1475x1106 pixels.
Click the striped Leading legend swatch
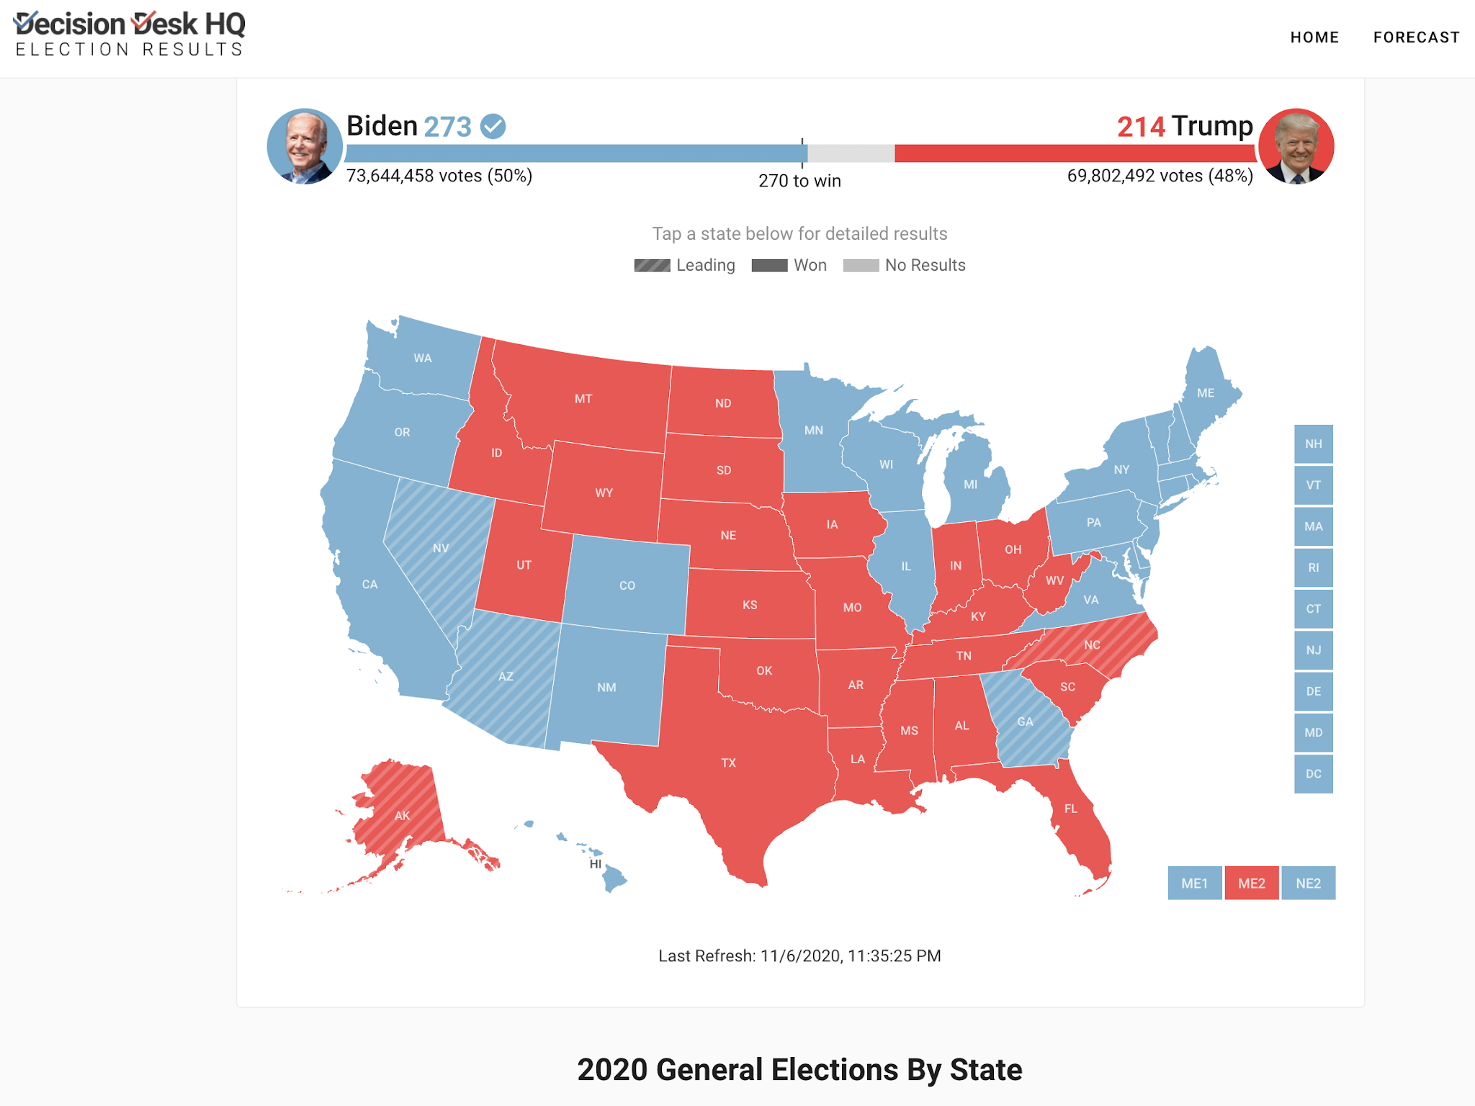(652, 266)
